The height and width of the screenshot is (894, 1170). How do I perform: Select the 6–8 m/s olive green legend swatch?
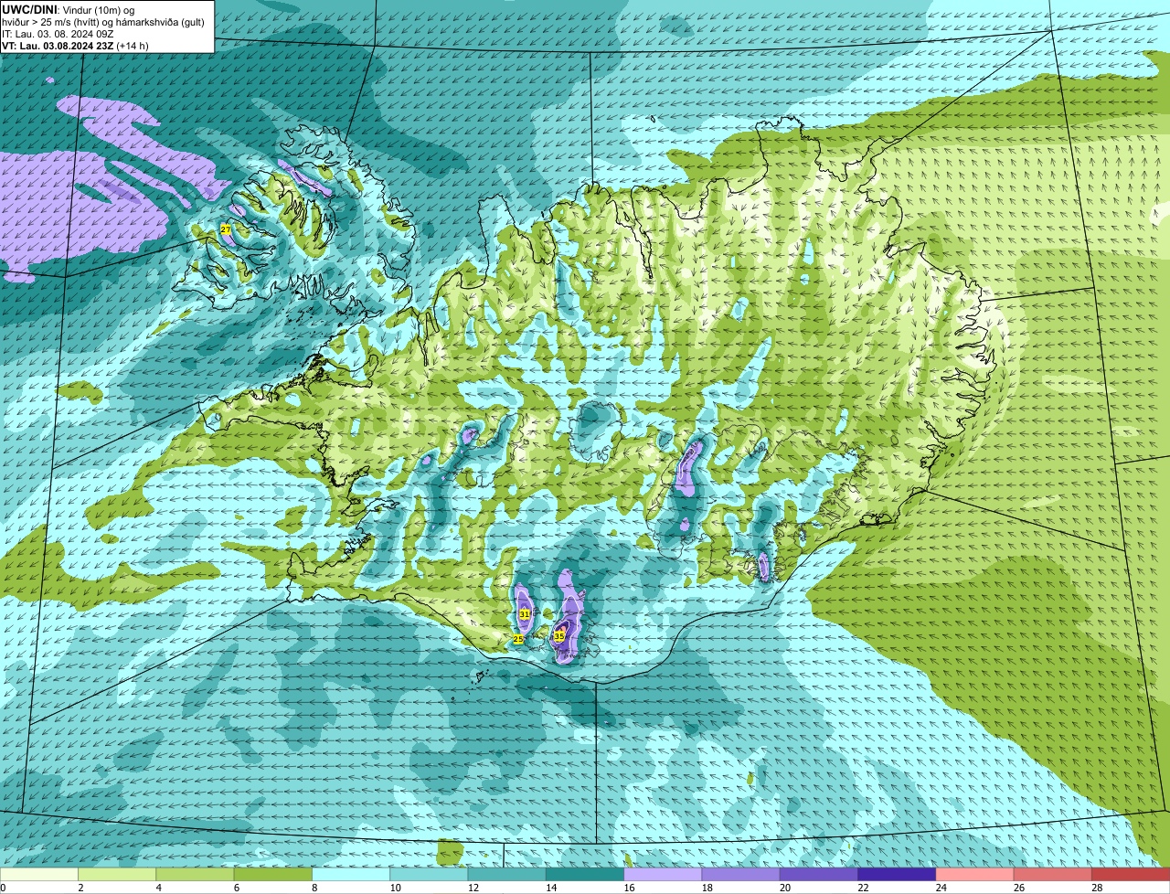[x=273, y=875]
